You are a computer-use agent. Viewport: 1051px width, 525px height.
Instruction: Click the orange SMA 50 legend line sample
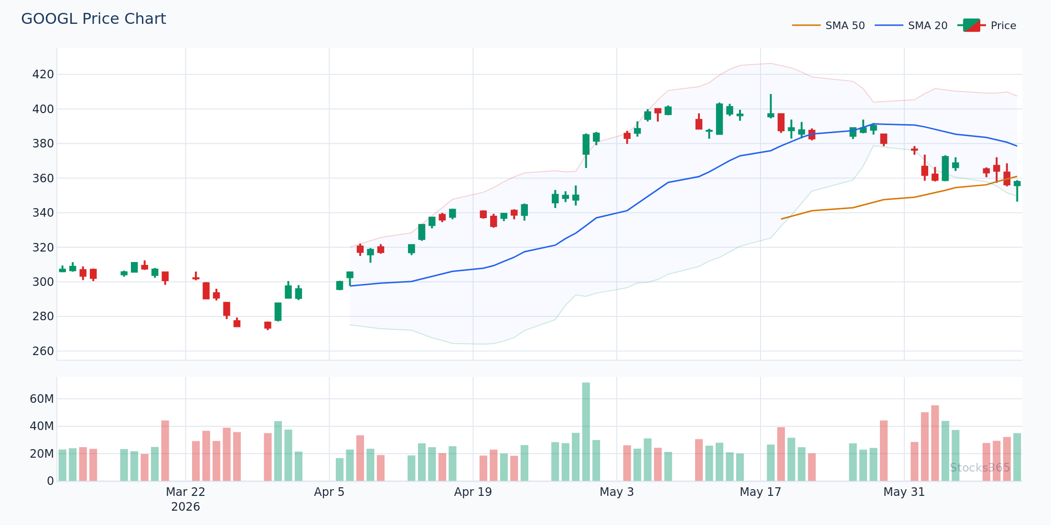pos(806,25)
